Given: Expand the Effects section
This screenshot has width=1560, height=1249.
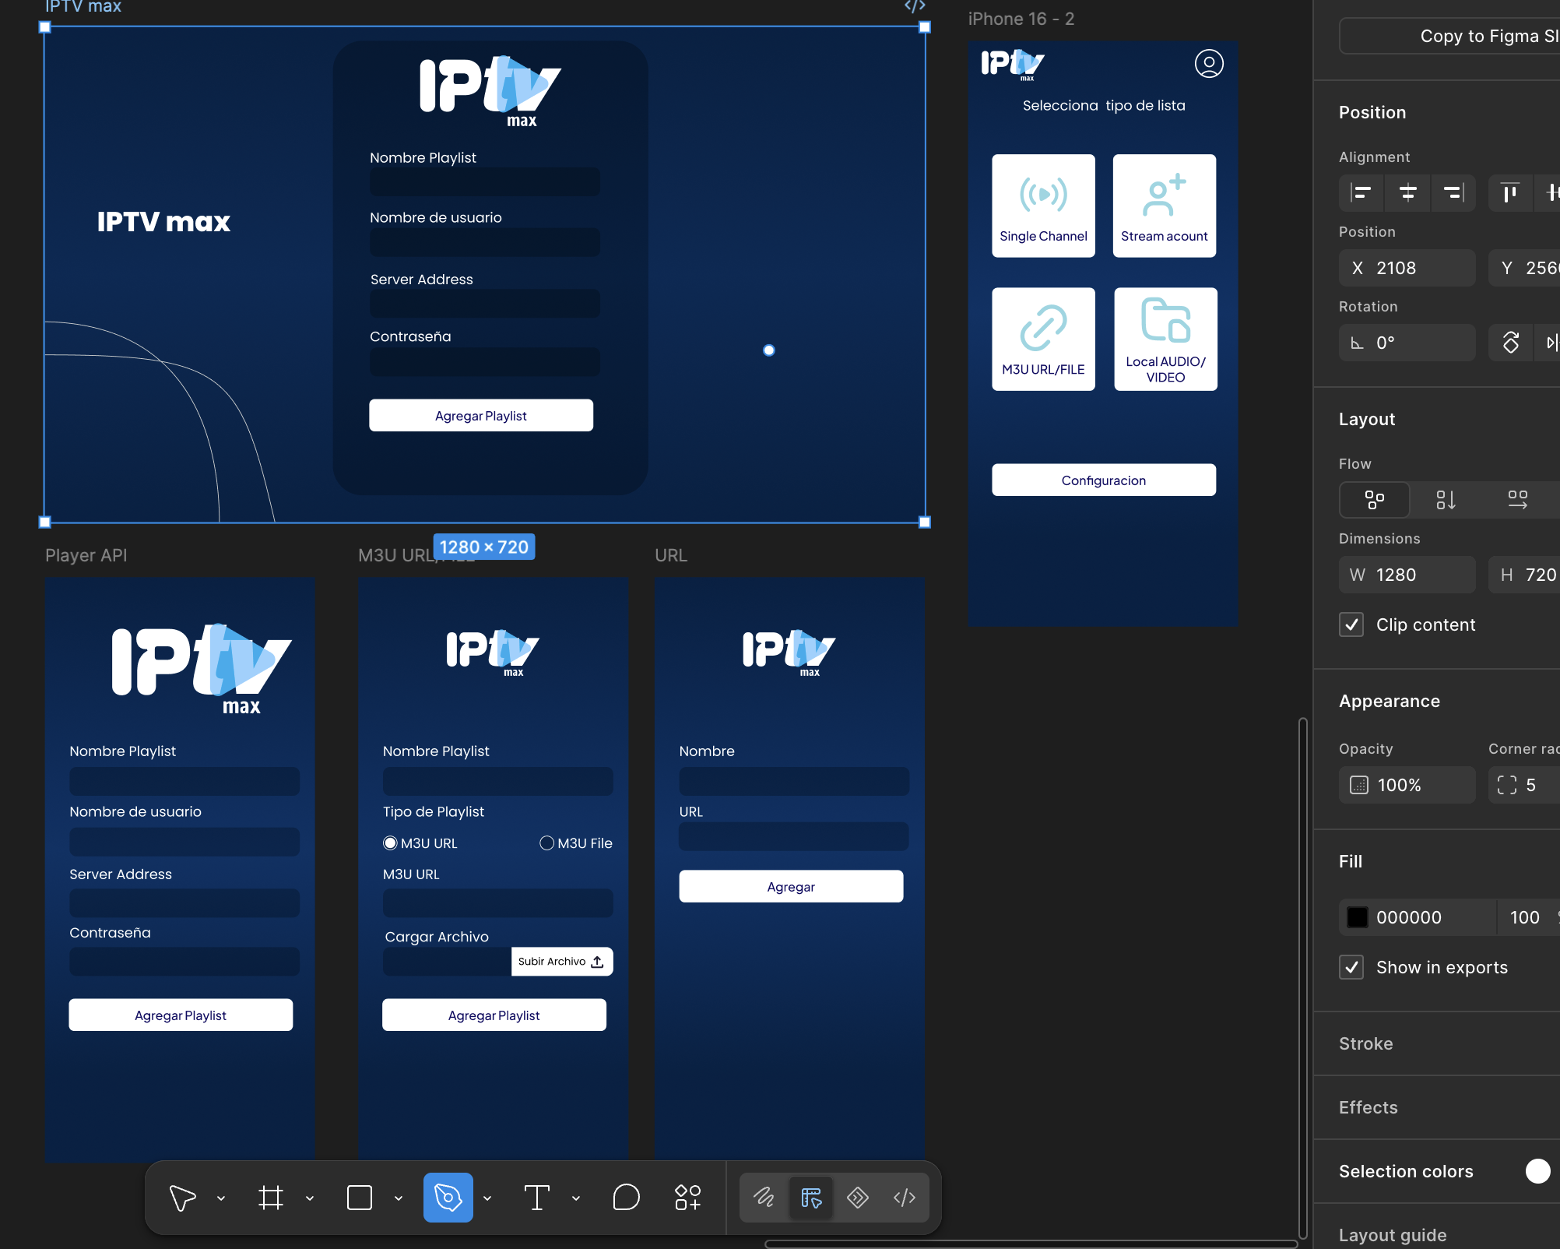Looking at the screenshot, I should click(1368, 1107).
